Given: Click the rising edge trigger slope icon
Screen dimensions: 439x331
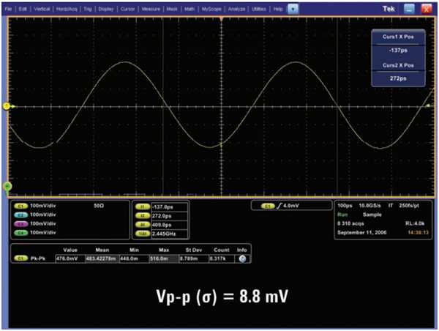Looking at the screenshot, I should click(x=279, y=206).
